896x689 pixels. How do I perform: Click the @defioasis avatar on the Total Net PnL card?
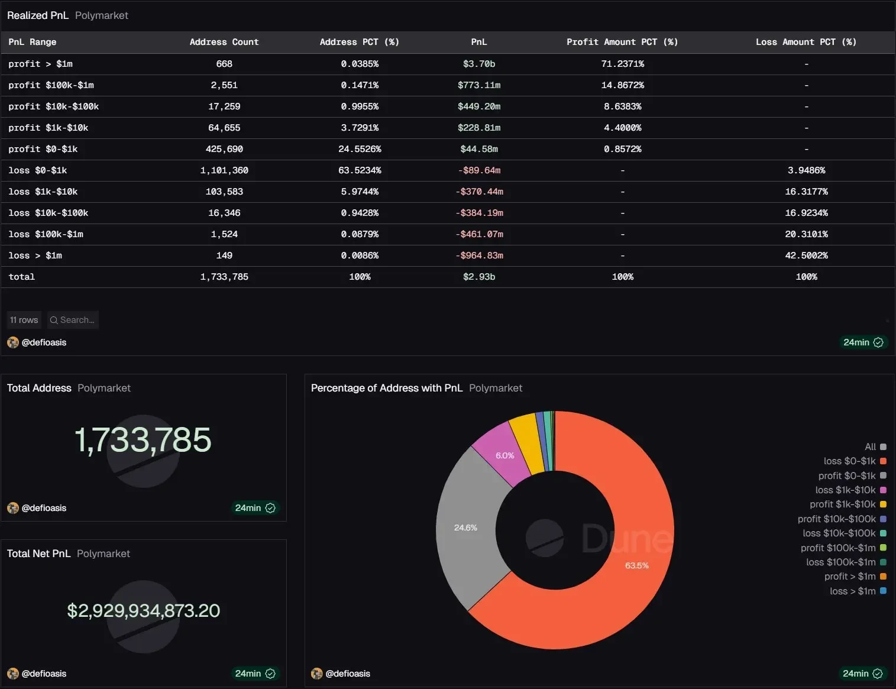pos(12,674)
